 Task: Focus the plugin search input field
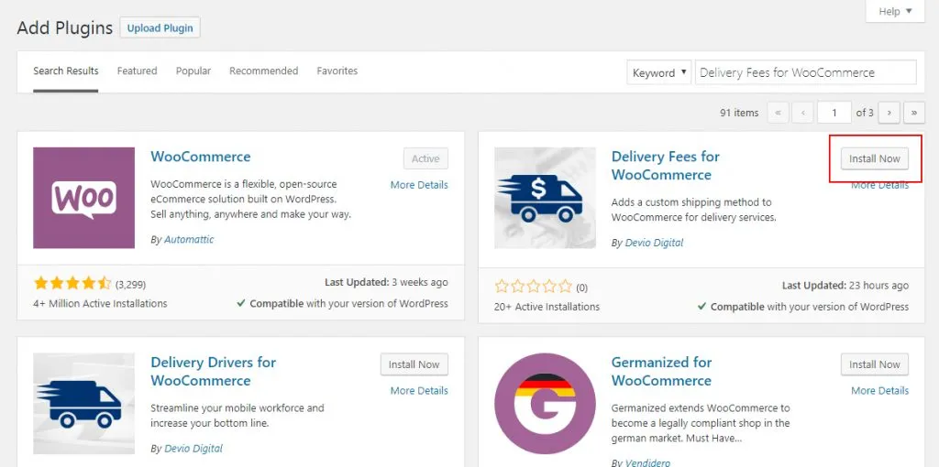[x=805, y=72]
